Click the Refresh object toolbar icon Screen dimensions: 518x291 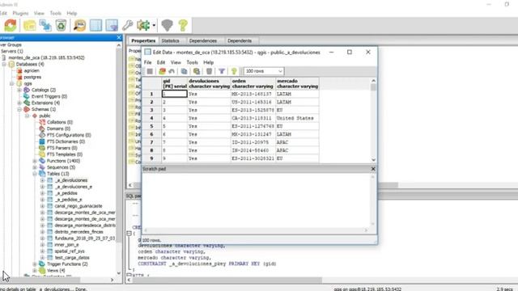[x=11, y=25]
